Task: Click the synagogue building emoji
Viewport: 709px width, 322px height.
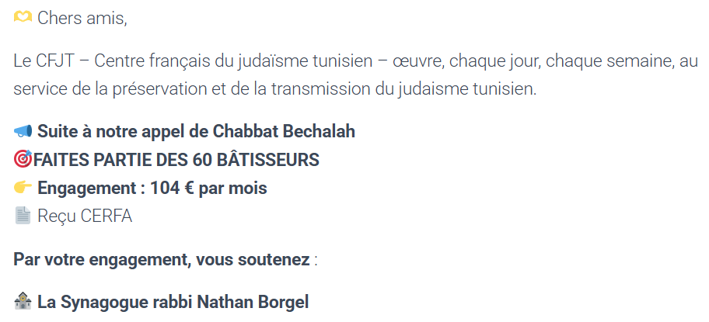Action: [x=23, y=301]
